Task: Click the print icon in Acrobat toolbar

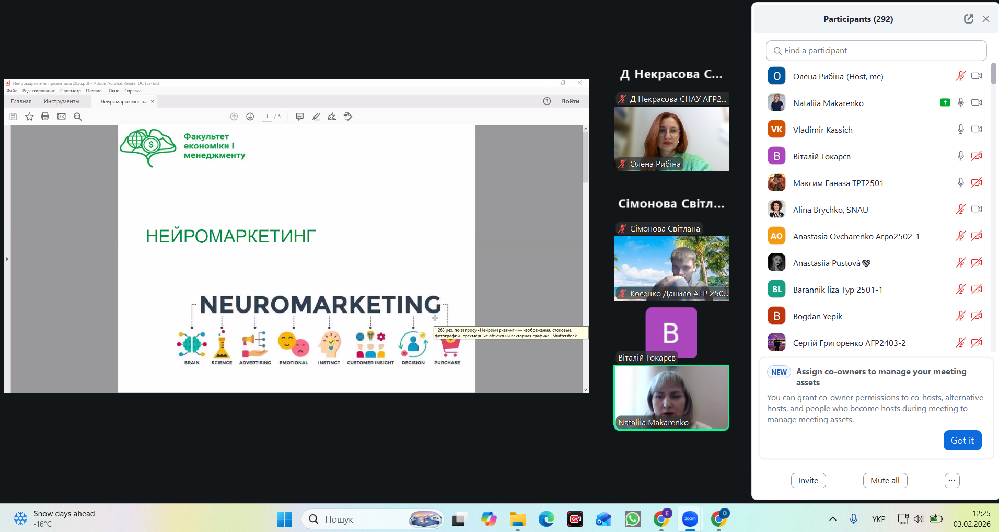Action: pos(45,117)
